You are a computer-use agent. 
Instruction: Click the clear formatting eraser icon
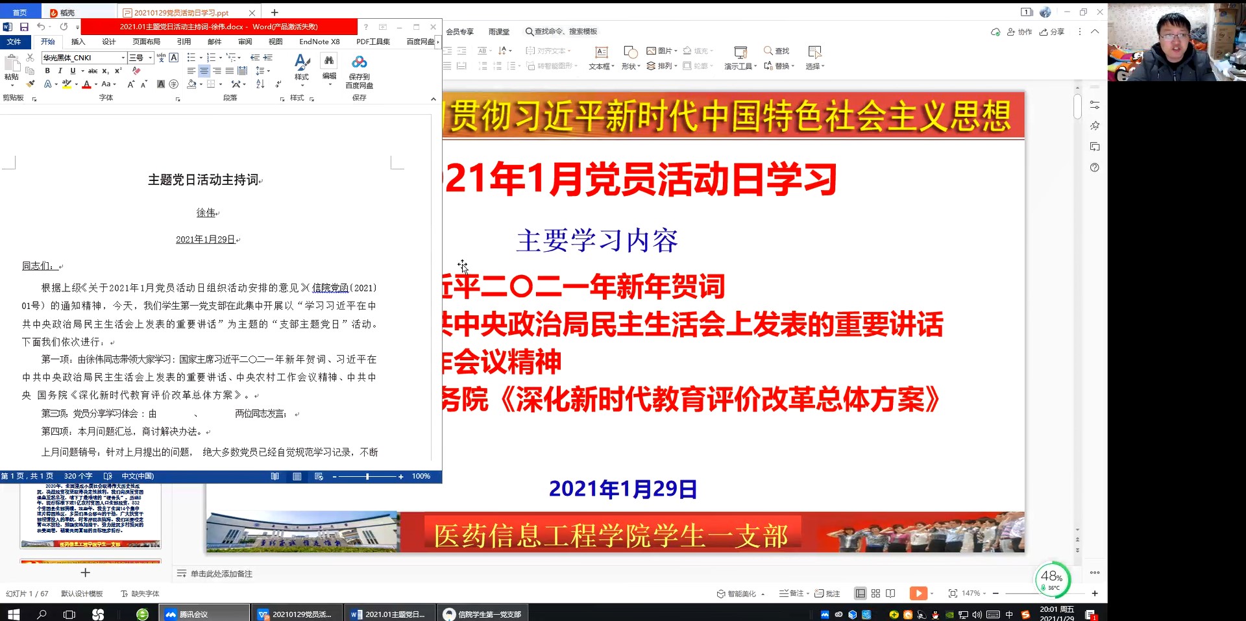point(136,71)
